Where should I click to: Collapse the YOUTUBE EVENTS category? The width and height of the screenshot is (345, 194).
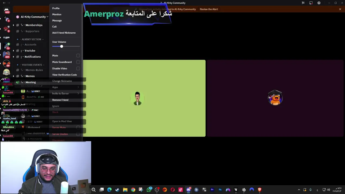tap(32, 65)
